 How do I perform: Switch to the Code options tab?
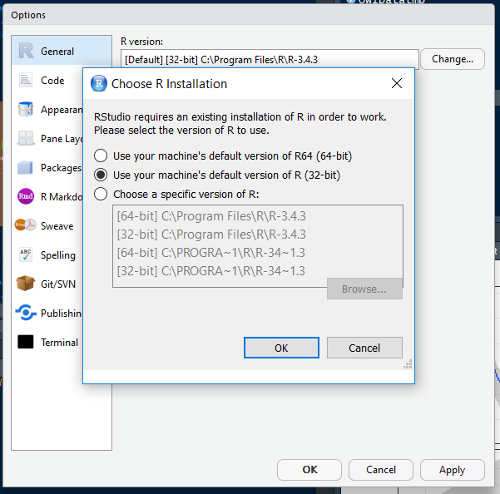click(x=47, y=81)
